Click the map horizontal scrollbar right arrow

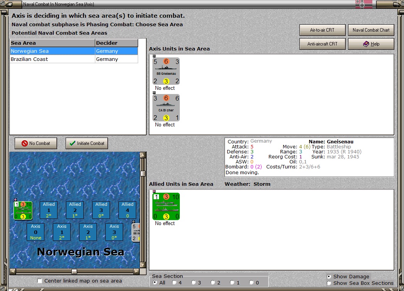(x=137, y=271)
